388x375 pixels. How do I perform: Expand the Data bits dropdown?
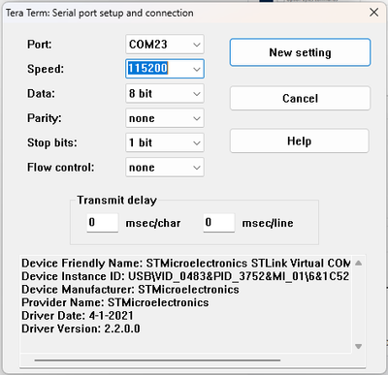[165, 94]
